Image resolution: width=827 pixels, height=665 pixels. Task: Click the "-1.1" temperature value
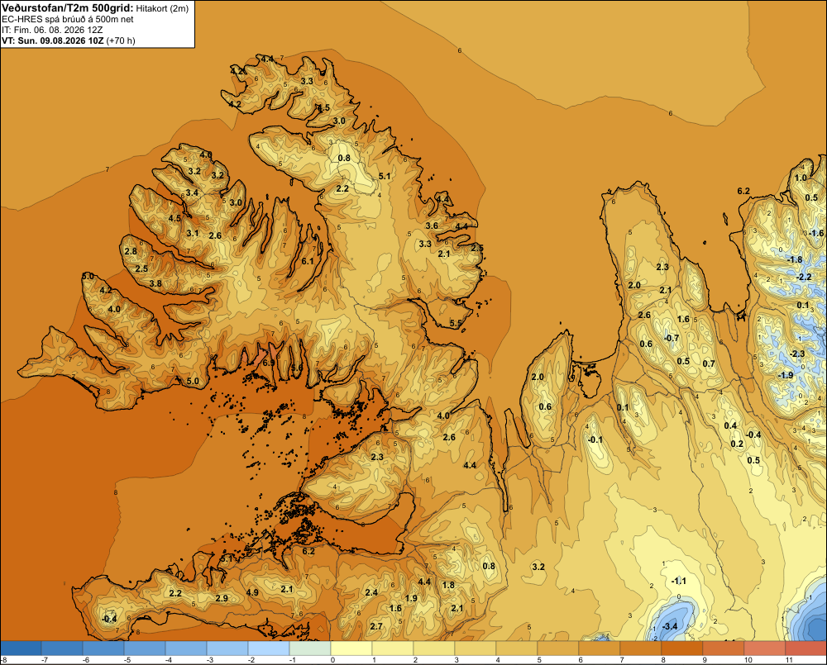pos(679,581)
